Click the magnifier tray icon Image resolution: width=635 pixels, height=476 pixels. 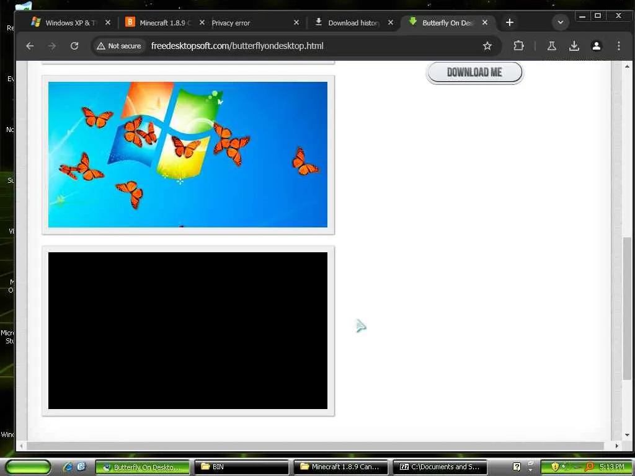(x=589, y=467)
